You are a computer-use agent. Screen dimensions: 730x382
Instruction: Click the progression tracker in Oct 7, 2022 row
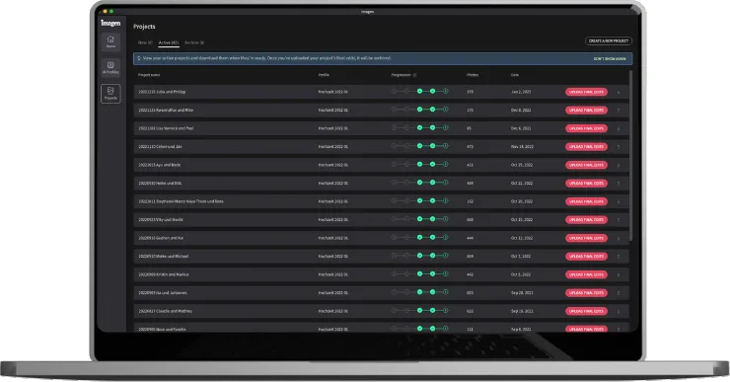pos(419,256)
